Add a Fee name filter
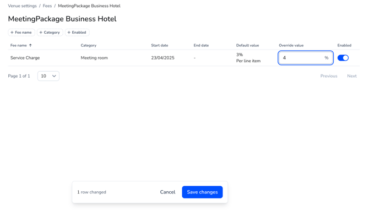Image resolution: width=369 pixels, height=210 pixels. [x=21, y=33]
